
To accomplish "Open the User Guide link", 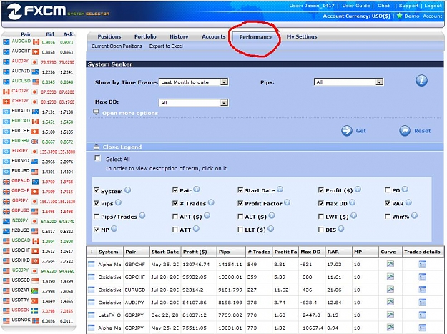I will pyautogui.click(x=355, y=6).
